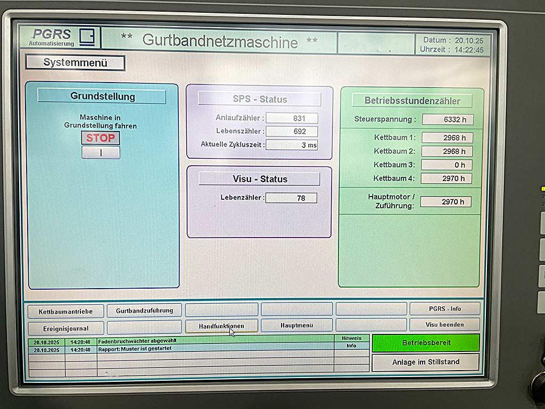The image size is (545, 409).
Task: Open Handfunktionen
Action: click(221, 325)
